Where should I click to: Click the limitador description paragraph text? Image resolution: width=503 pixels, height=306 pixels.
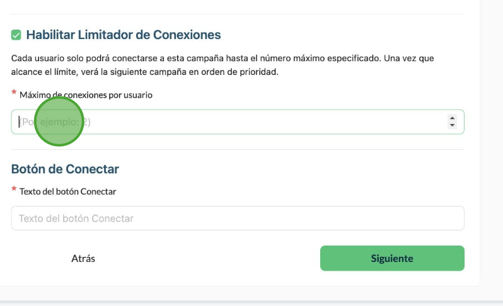(x=223, y=65)
